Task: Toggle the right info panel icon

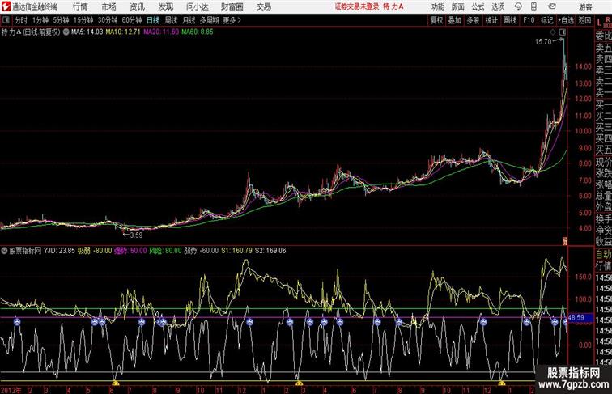Action: (x=563, y=32)
